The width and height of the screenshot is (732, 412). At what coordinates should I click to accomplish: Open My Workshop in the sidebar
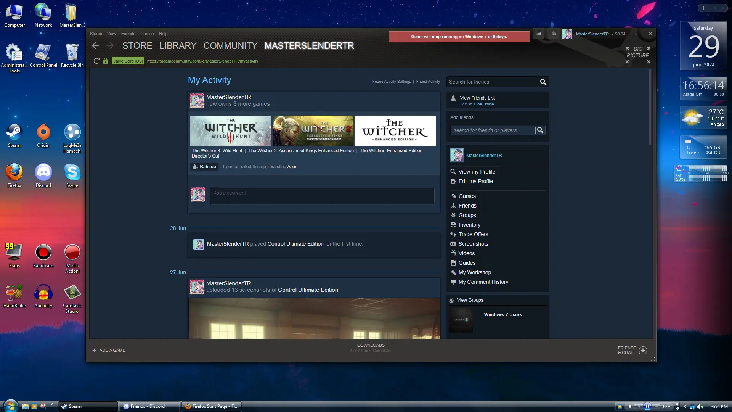tap(475, 272)
